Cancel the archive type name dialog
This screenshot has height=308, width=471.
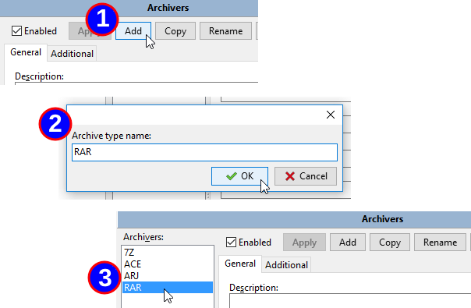click(x=306, y=176)
